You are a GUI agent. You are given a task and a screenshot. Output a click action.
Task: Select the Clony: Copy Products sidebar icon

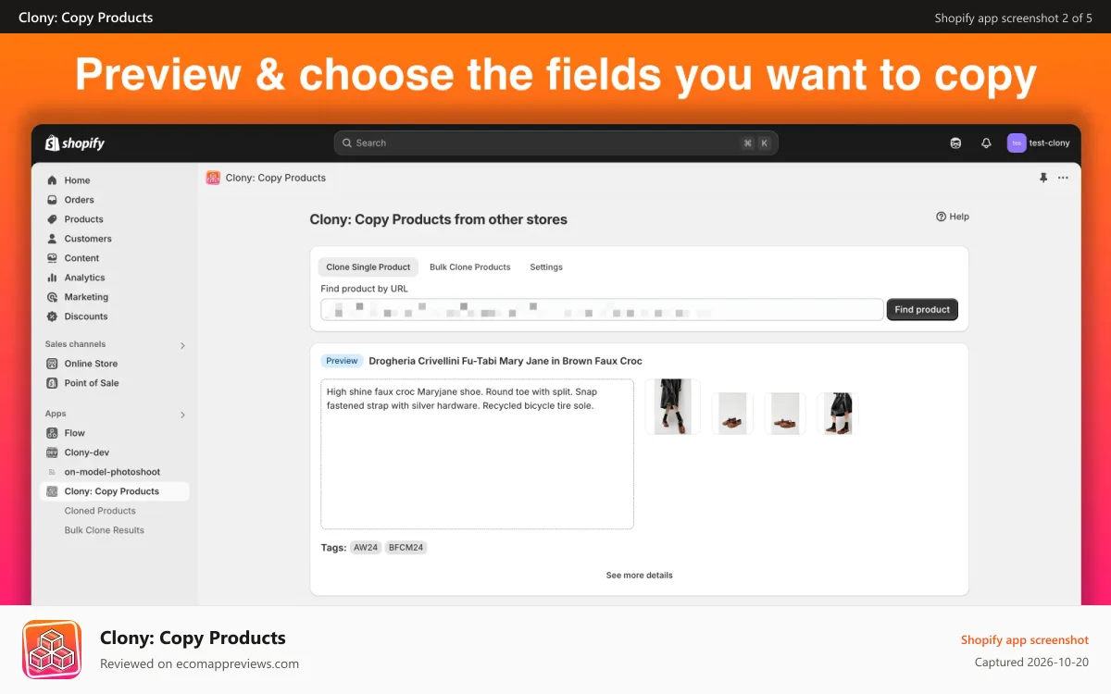coord(53,491)
